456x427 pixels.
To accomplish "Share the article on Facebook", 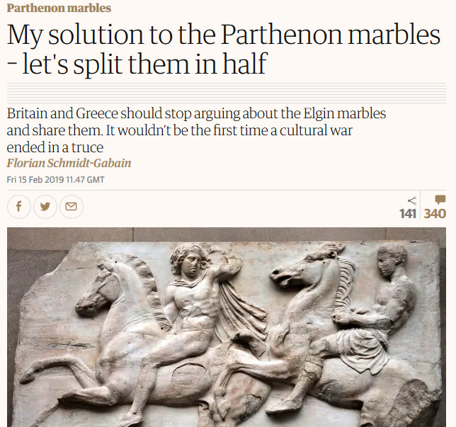I will [19, 207].
